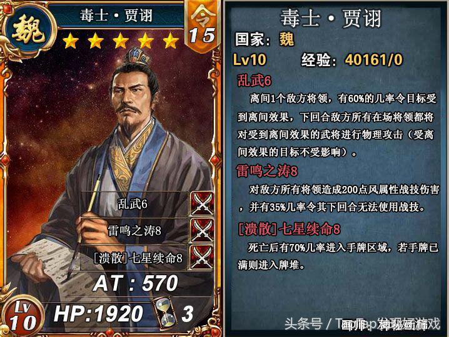Click crossed swords icon beside 乱武6
The image size is (449, 337).
tap(202, 203)
